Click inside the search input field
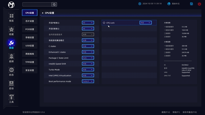Image resolution: width=205 pixels, height=115 pixels. pos(37,4)
